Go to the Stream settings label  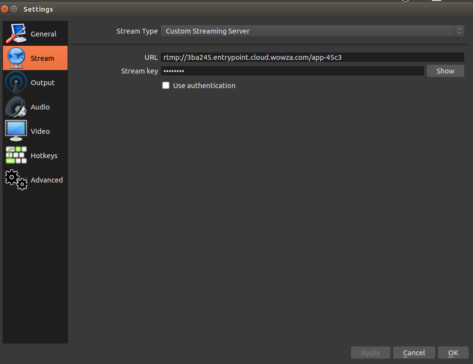pos(42,58)
